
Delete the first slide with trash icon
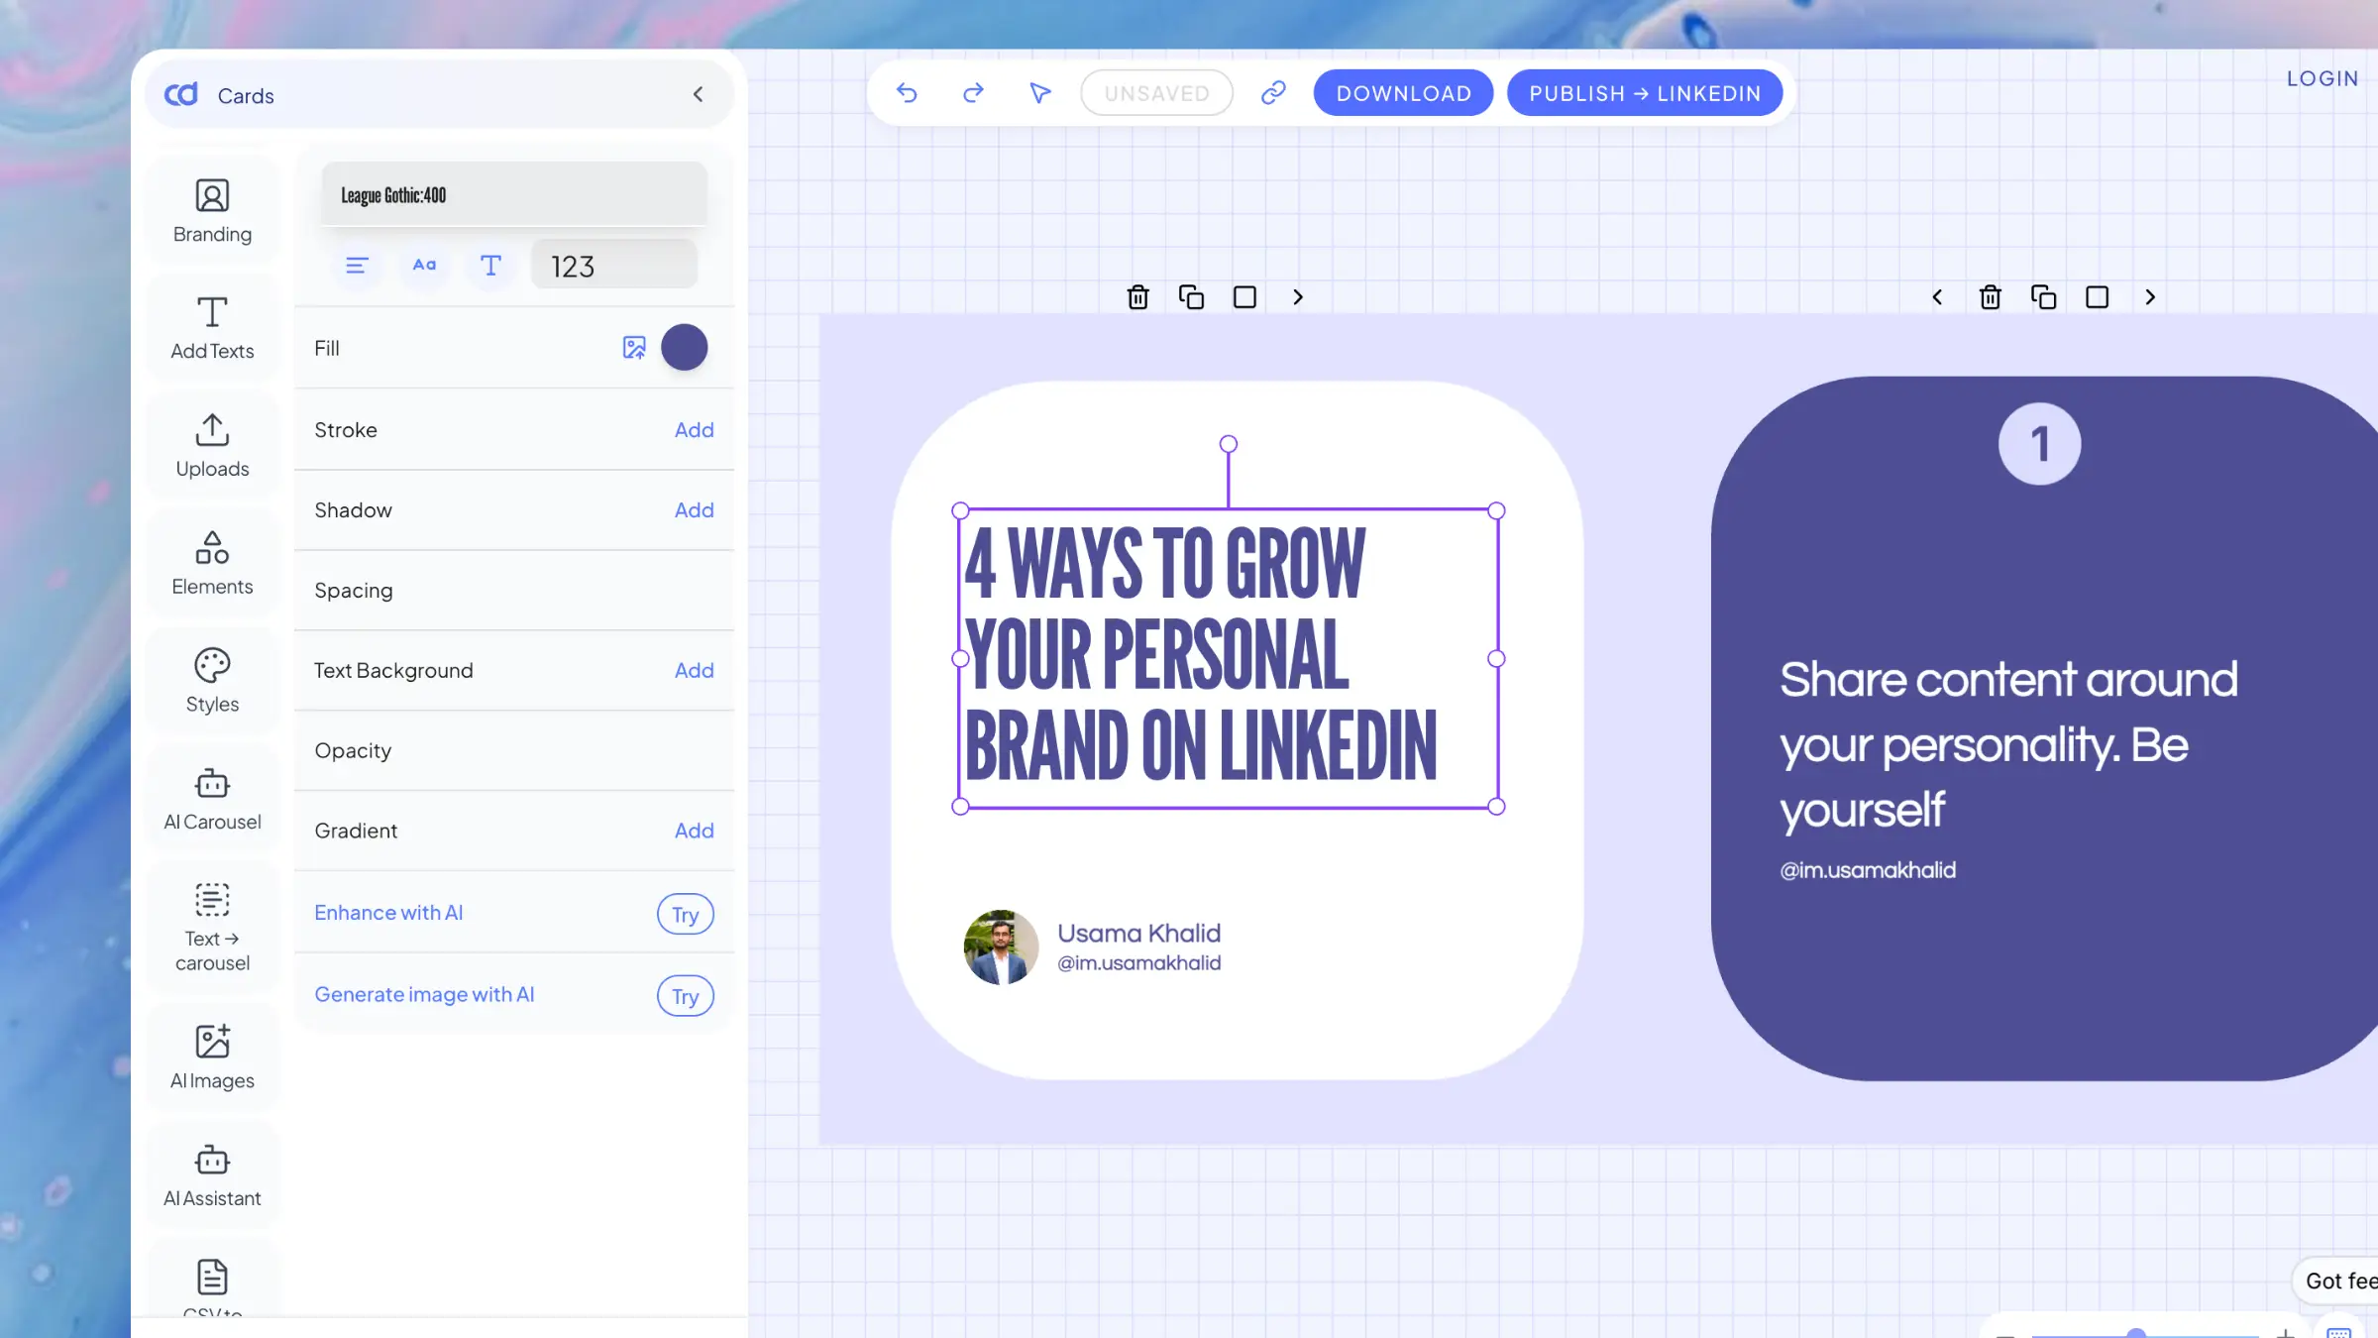click(x=1138, y=297)
